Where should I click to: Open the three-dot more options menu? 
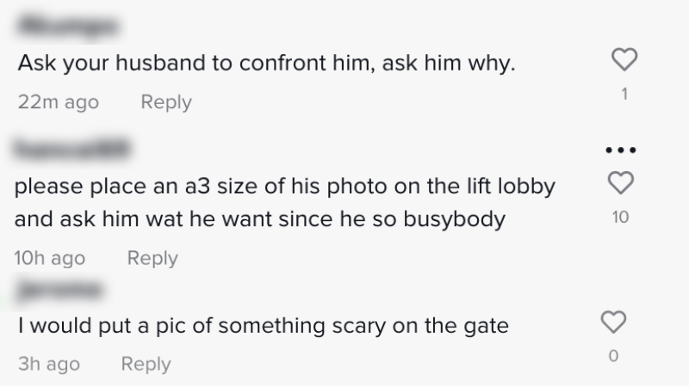pos(622,150)
